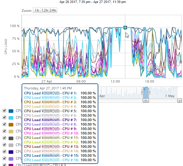Set zoom range to 1h
Viewport: 183px width, 166px height.
37,10
